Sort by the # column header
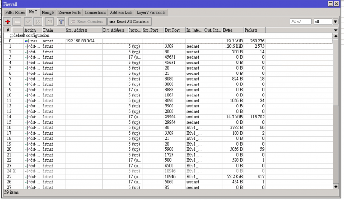The width and height of the screenshot is (344, 200). point(8,30)
